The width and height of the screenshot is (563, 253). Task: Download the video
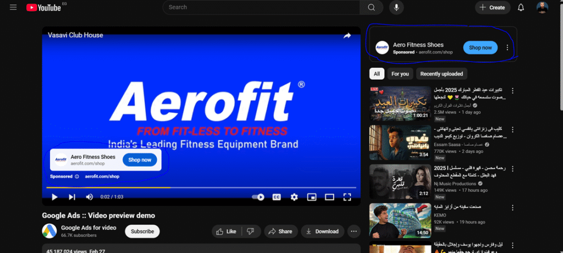point(322,232)
